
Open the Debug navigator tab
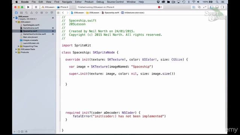[42, 13]
